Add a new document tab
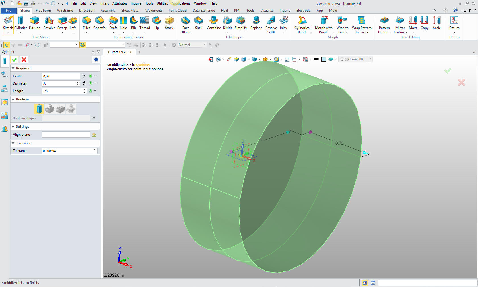Image resolution: width=478 pixels, height=287 pixels. (140, 52)
